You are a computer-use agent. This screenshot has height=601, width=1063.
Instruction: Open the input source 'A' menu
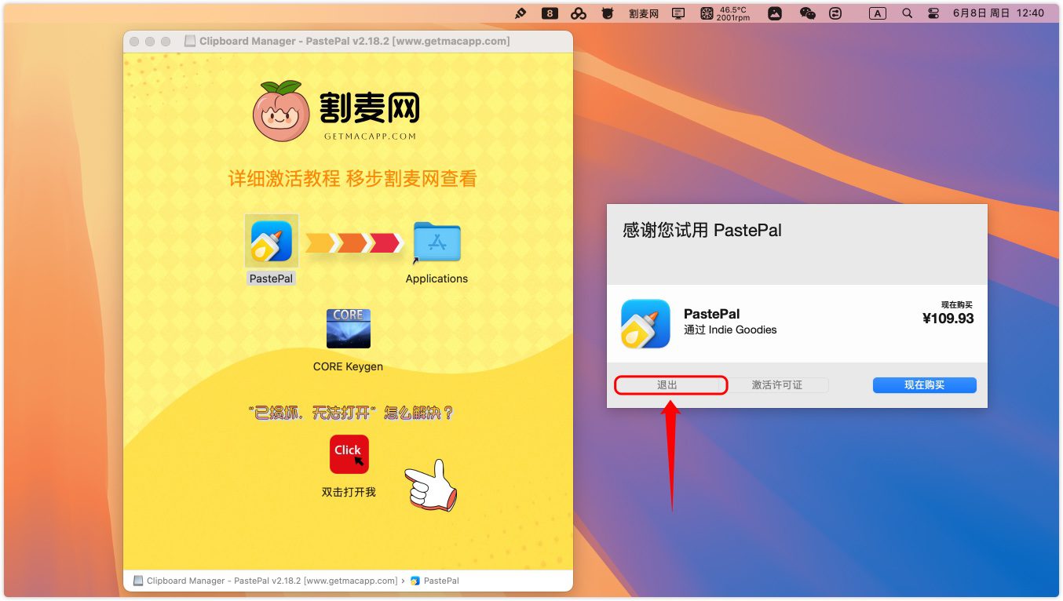pos(877,13)
